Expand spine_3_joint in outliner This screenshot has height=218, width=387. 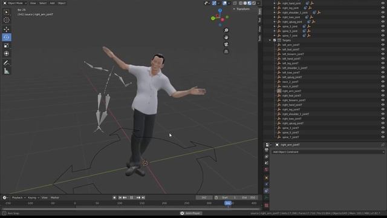pos(275,27)
